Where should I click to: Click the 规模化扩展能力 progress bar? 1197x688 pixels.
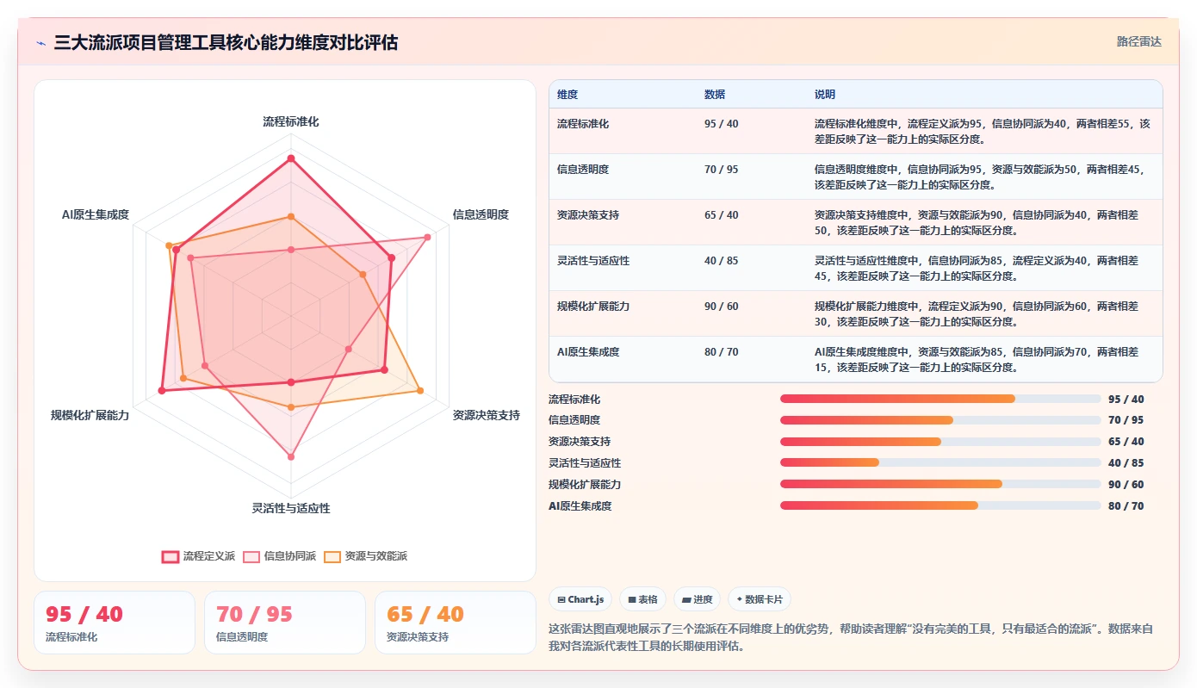tap(940, 485)
